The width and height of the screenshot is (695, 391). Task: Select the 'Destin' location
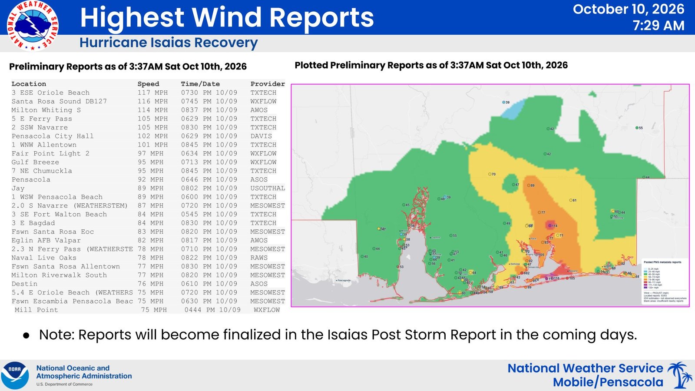coord(24,284)
